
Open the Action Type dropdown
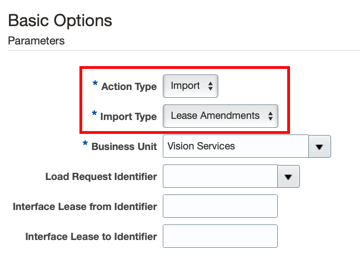191,86
